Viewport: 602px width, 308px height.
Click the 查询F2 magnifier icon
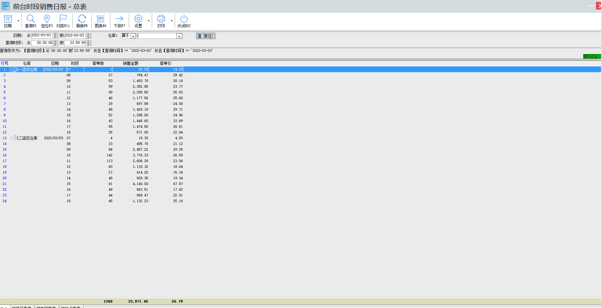(x=31, y=21)
